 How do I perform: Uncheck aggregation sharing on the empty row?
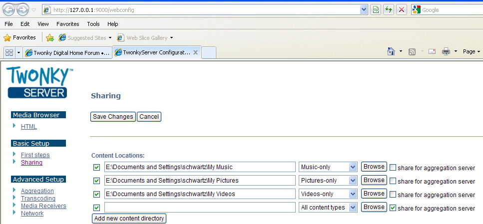click(393, 208)
